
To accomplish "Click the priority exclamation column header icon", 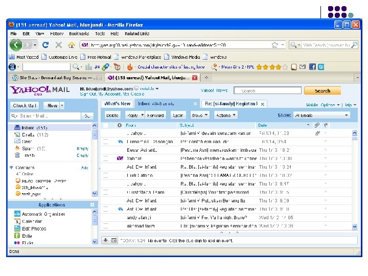I will point(120,125).
